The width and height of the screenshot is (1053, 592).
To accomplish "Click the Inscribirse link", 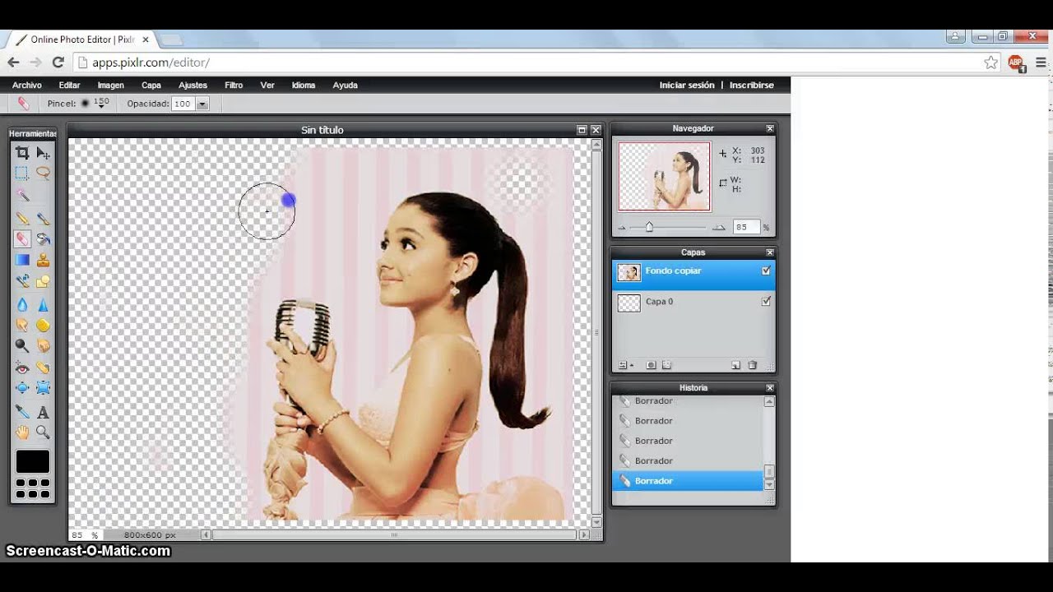I will tap(752, 85).
